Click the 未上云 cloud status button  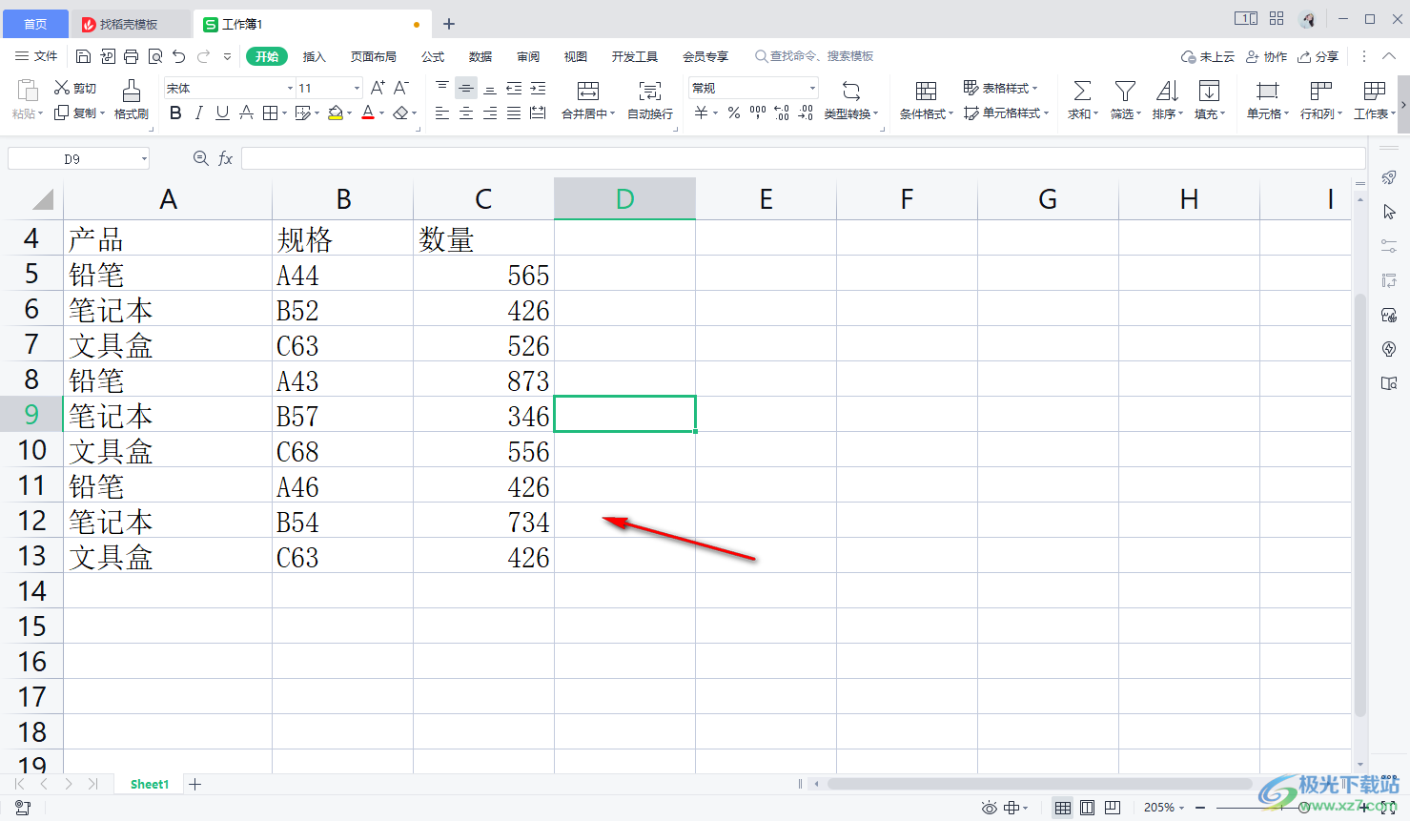[x=1208, y=56]
